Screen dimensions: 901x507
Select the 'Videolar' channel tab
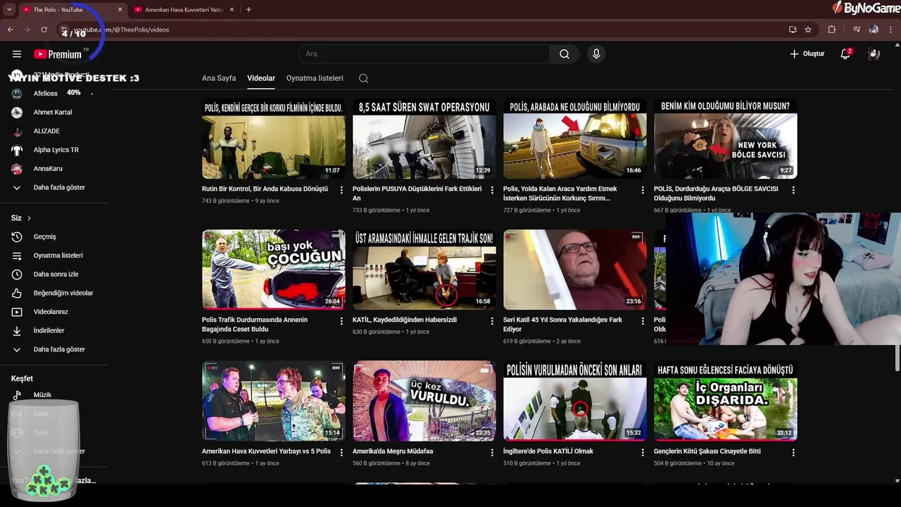coord(261,78)
